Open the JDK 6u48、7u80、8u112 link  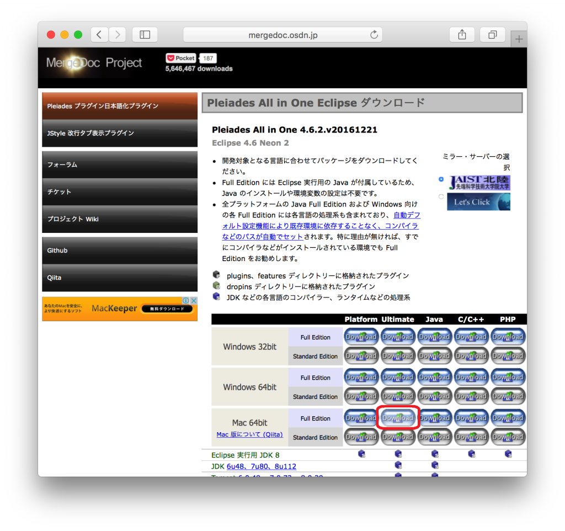261,466
